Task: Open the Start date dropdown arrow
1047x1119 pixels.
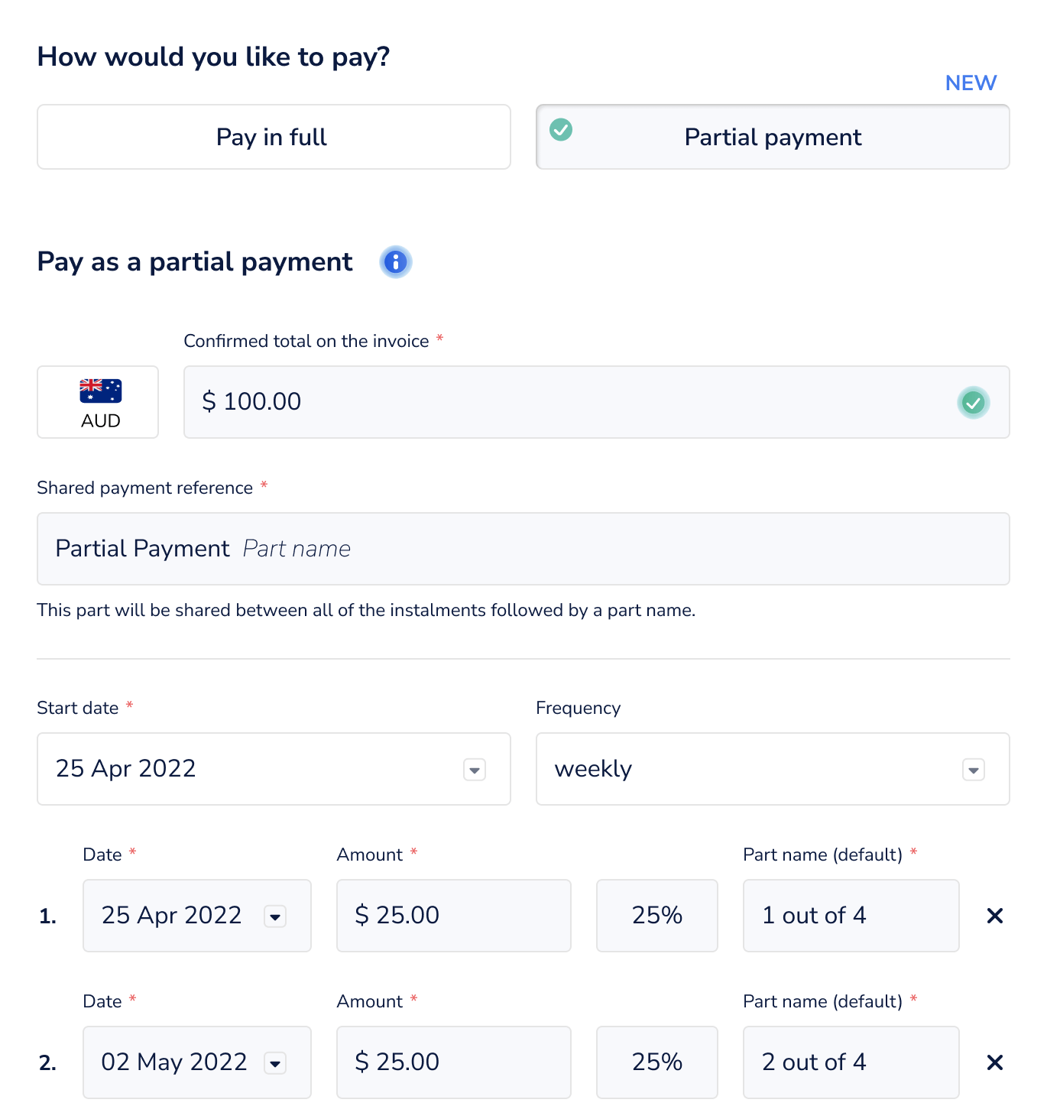Action: click(475, 770)
